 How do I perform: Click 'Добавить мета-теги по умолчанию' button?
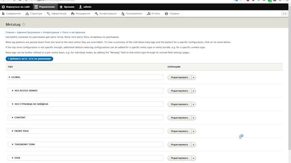point(29,59)
